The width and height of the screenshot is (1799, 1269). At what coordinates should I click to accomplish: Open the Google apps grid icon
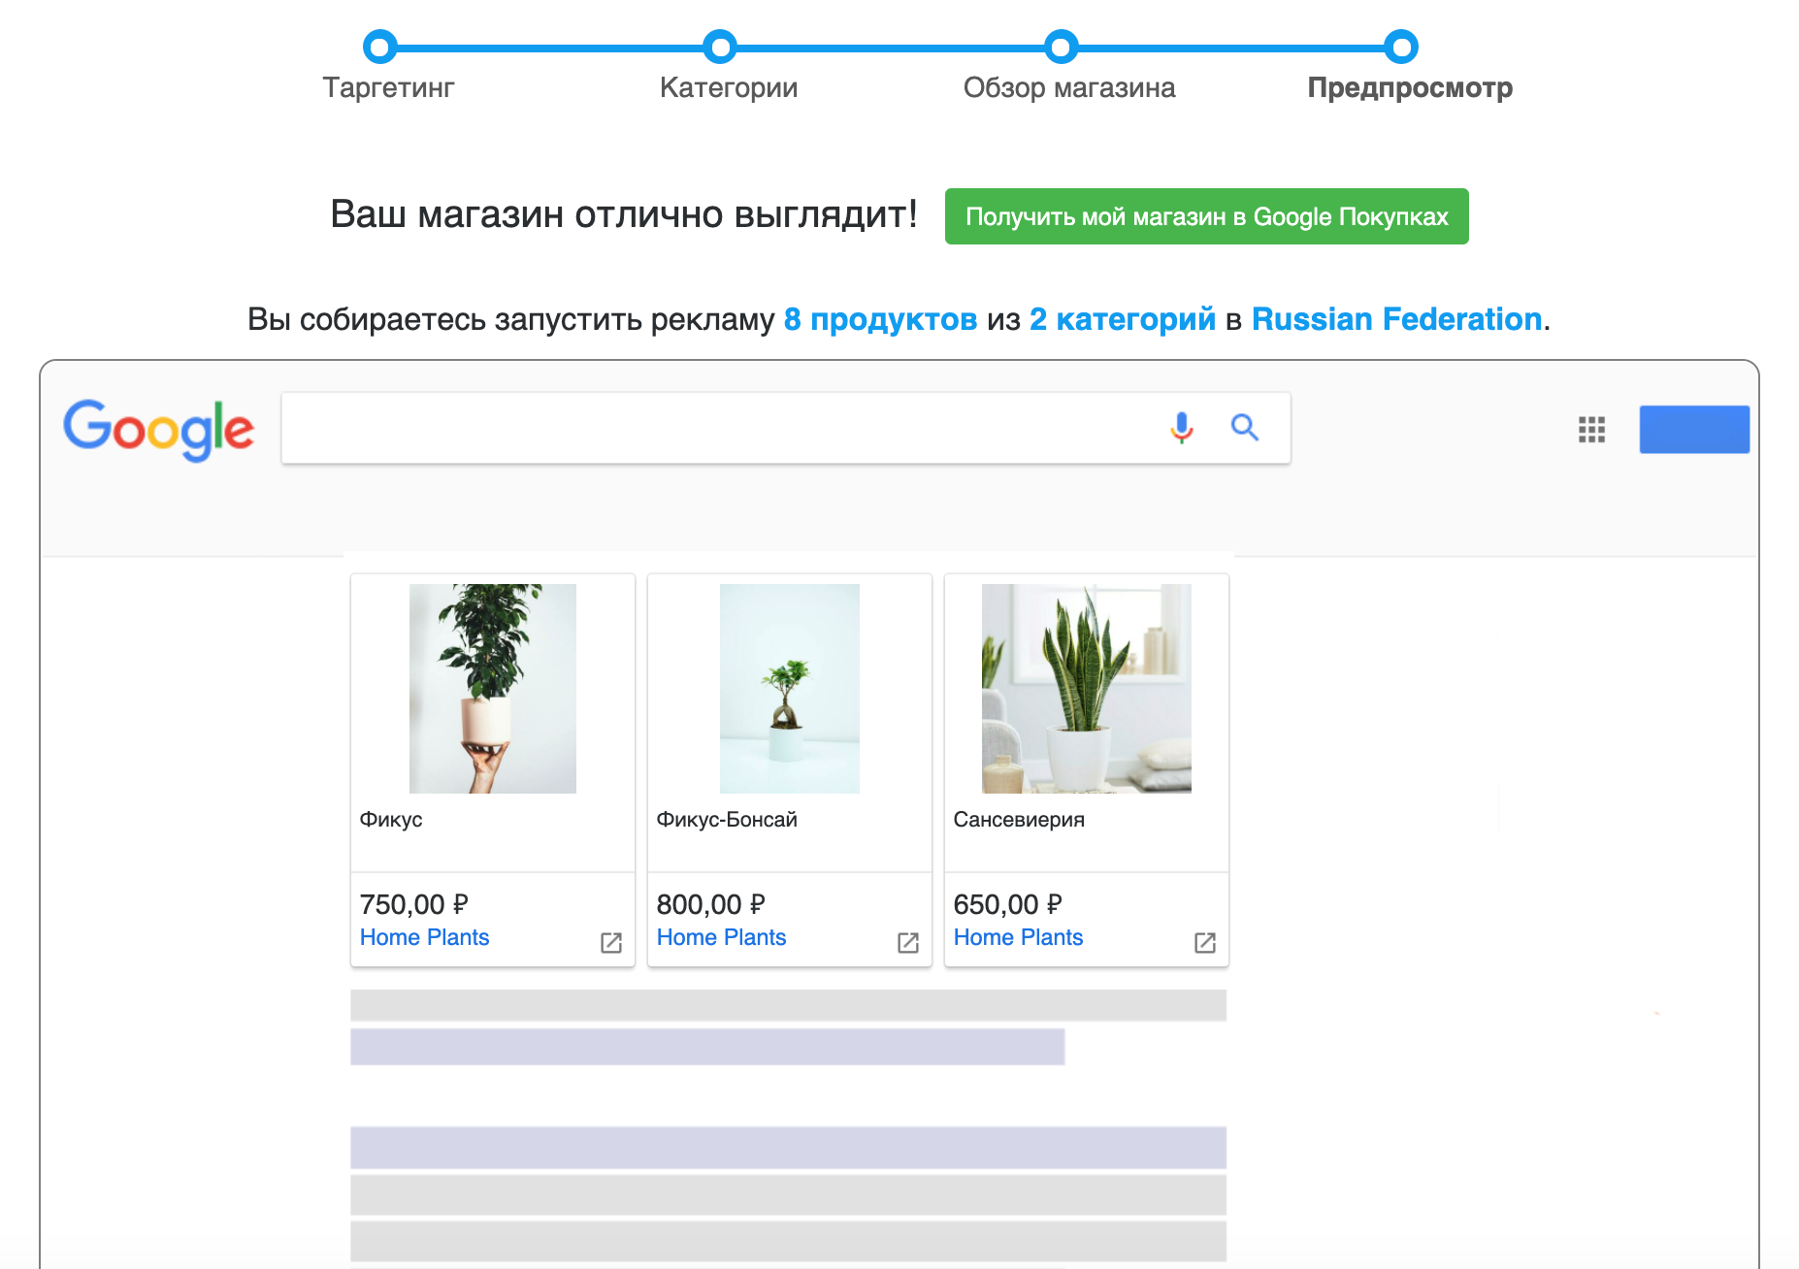tap(1591, 429)
